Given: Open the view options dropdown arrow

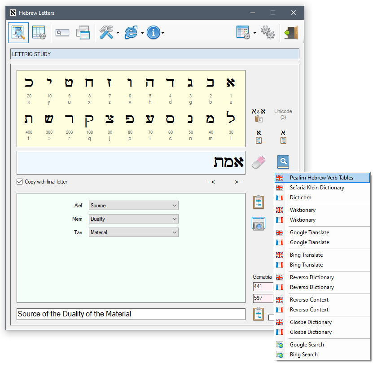Looking at the screenshot, I should 254,33.
